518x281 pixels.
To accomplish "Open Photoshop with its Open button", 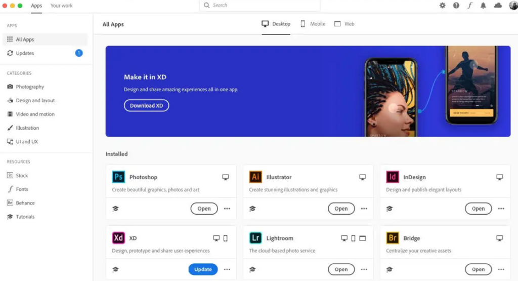I will pyautogui.click(x=204, y=209).
